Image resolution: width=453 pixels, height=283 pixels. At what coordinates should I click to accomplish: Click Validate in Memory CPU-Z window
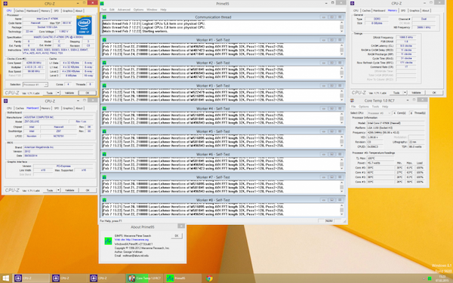coord(416,92)
